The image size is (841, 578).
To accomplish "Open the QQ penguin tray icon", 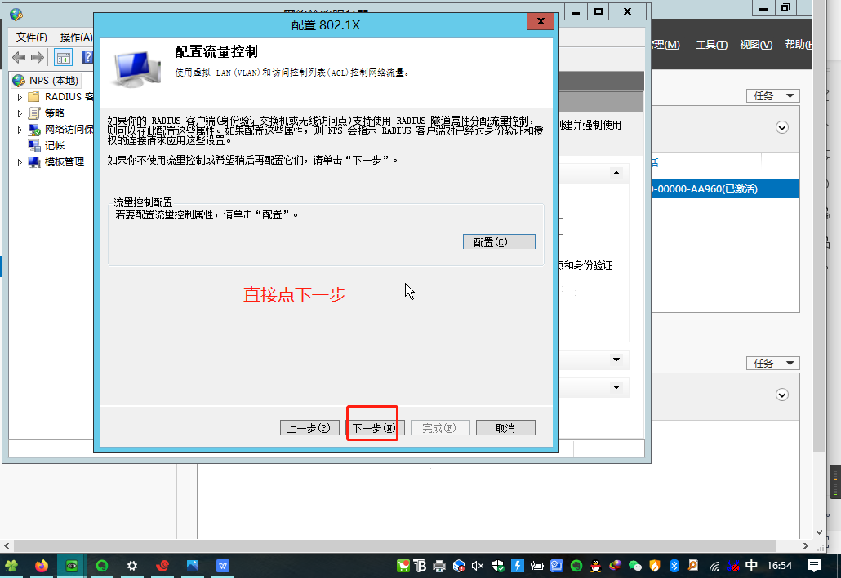I will coord(596,566).
